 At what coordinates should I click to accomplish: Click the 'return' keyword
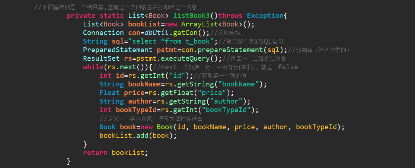tap(95, 152)
